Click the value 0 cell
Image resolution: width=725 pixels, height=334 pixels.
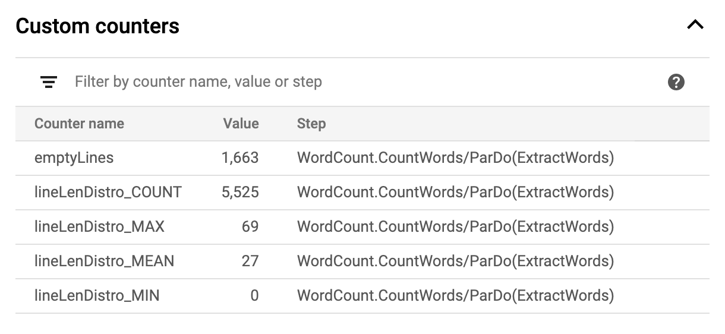pos(254,295)
